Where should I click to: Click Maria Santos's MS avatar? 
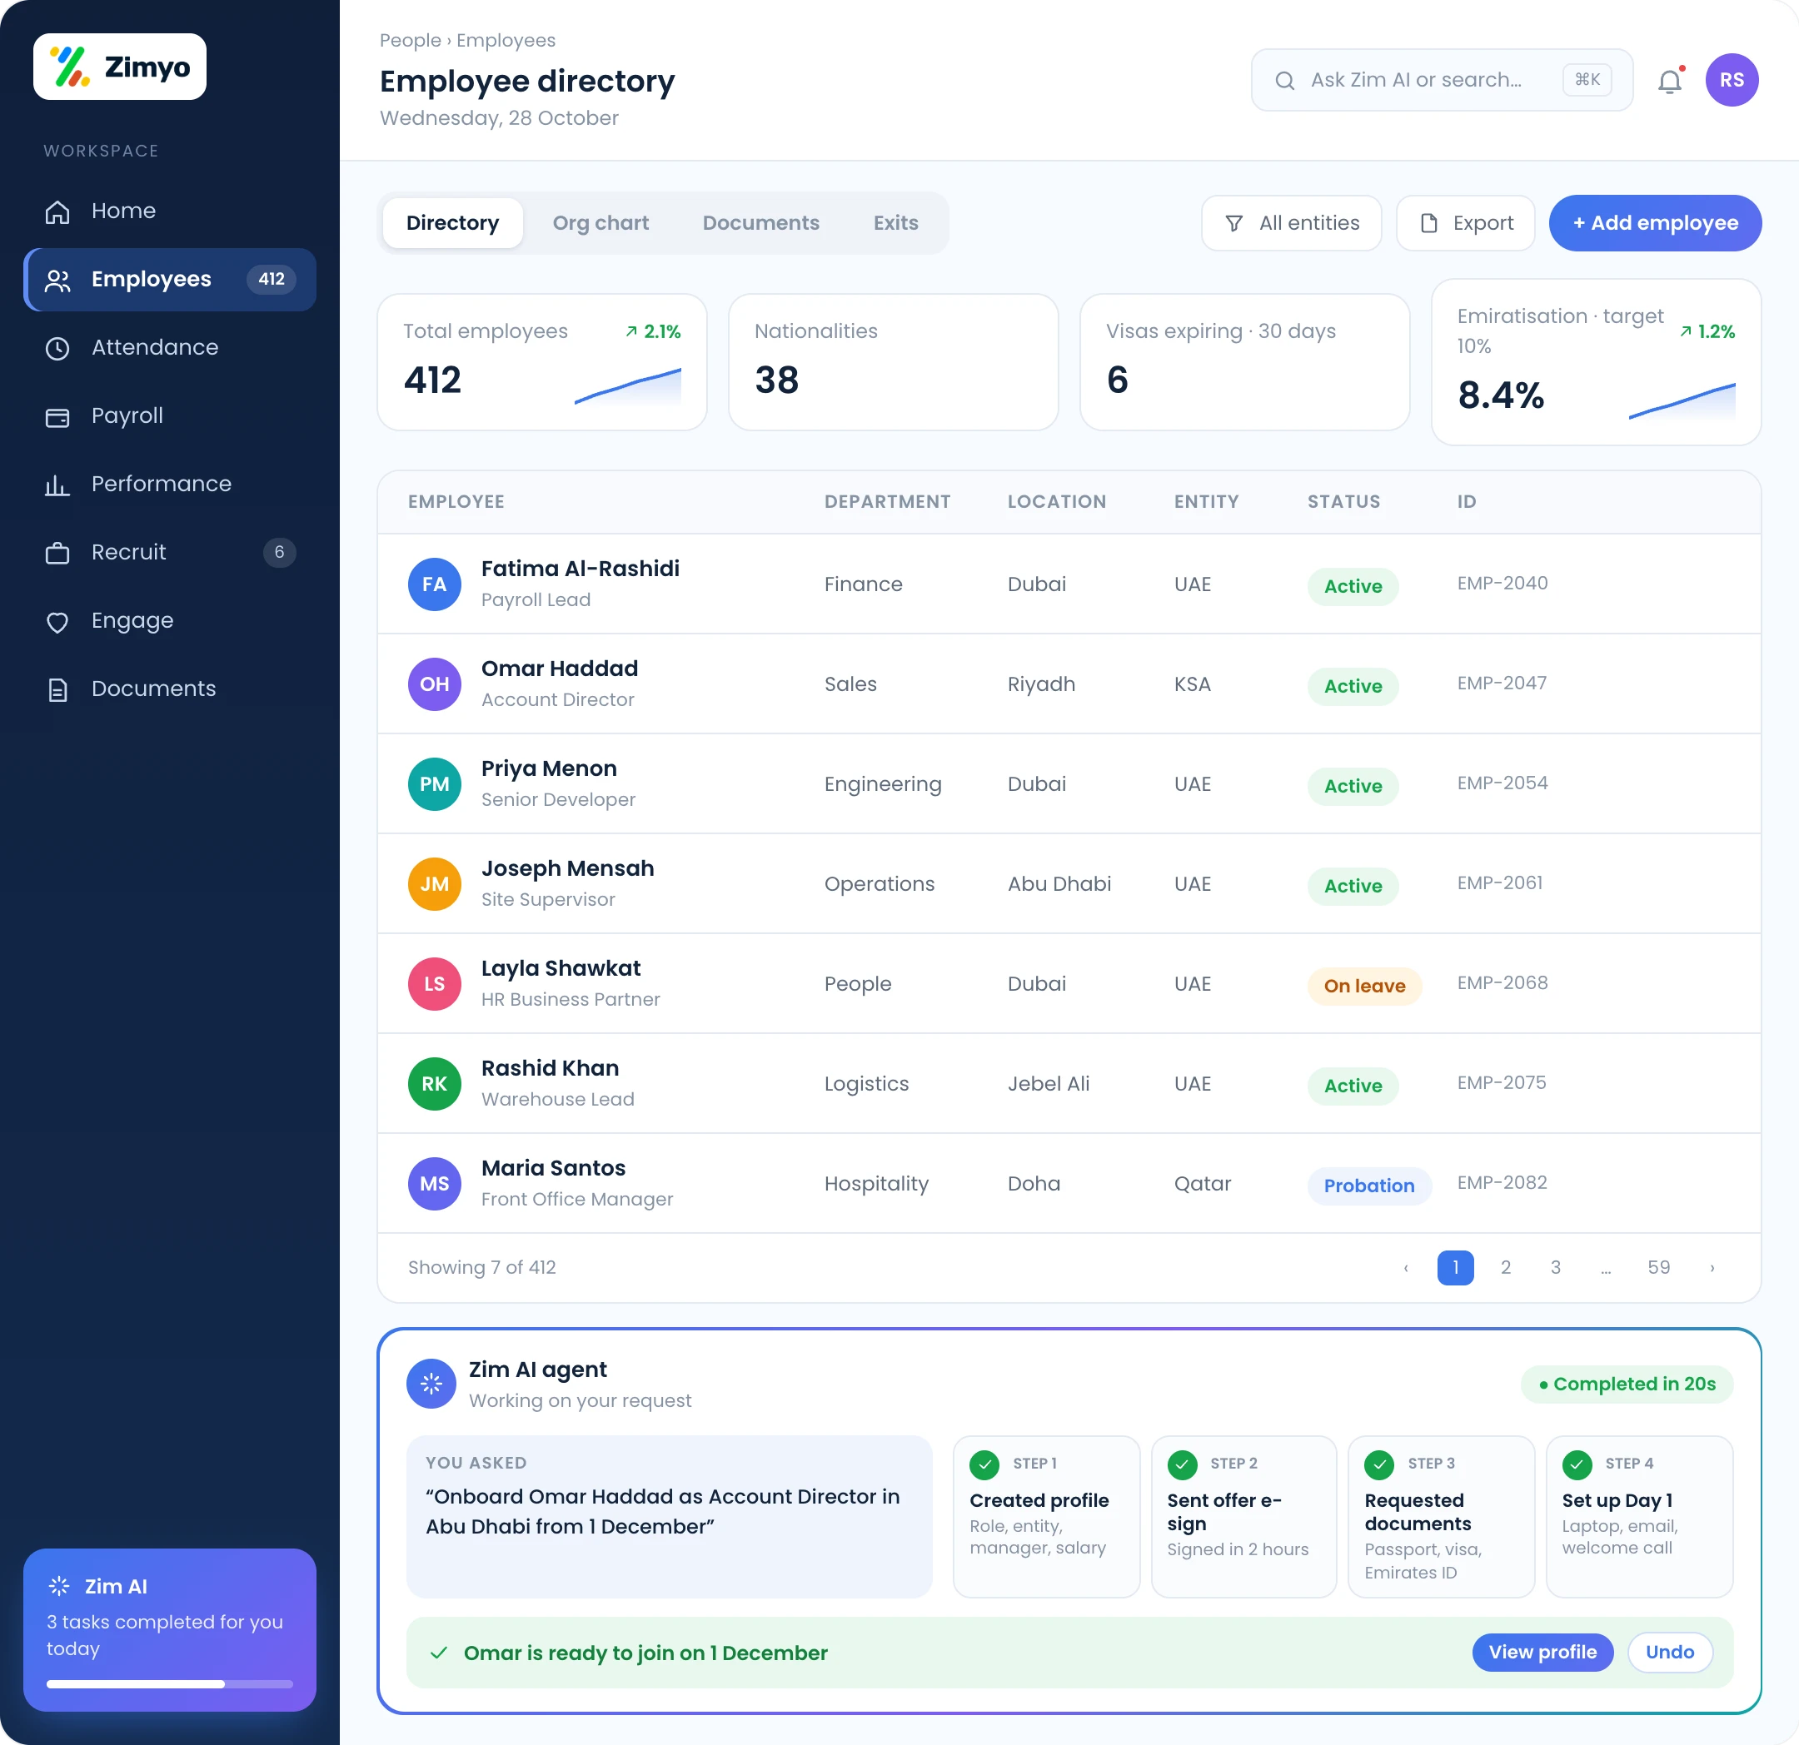pos(434,1185)
